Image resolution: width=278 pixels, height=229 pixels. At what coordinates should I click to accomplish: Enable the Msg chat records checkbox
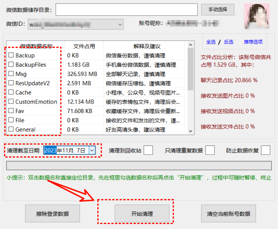(x=11, y=74)
